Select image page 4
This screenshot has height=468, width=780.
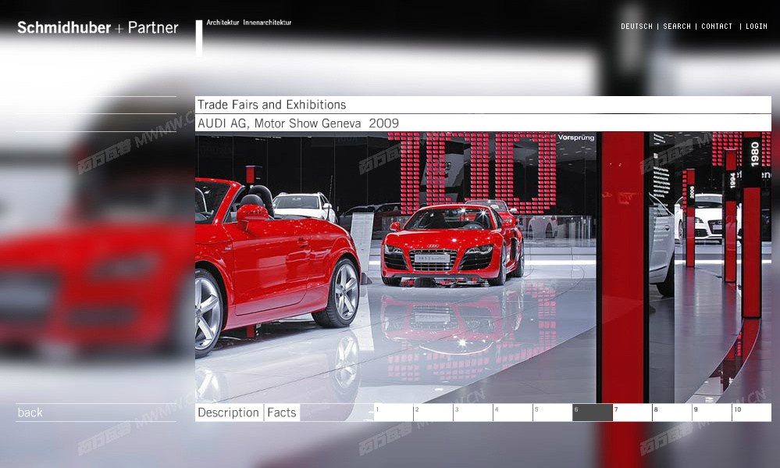pos(513,413)
